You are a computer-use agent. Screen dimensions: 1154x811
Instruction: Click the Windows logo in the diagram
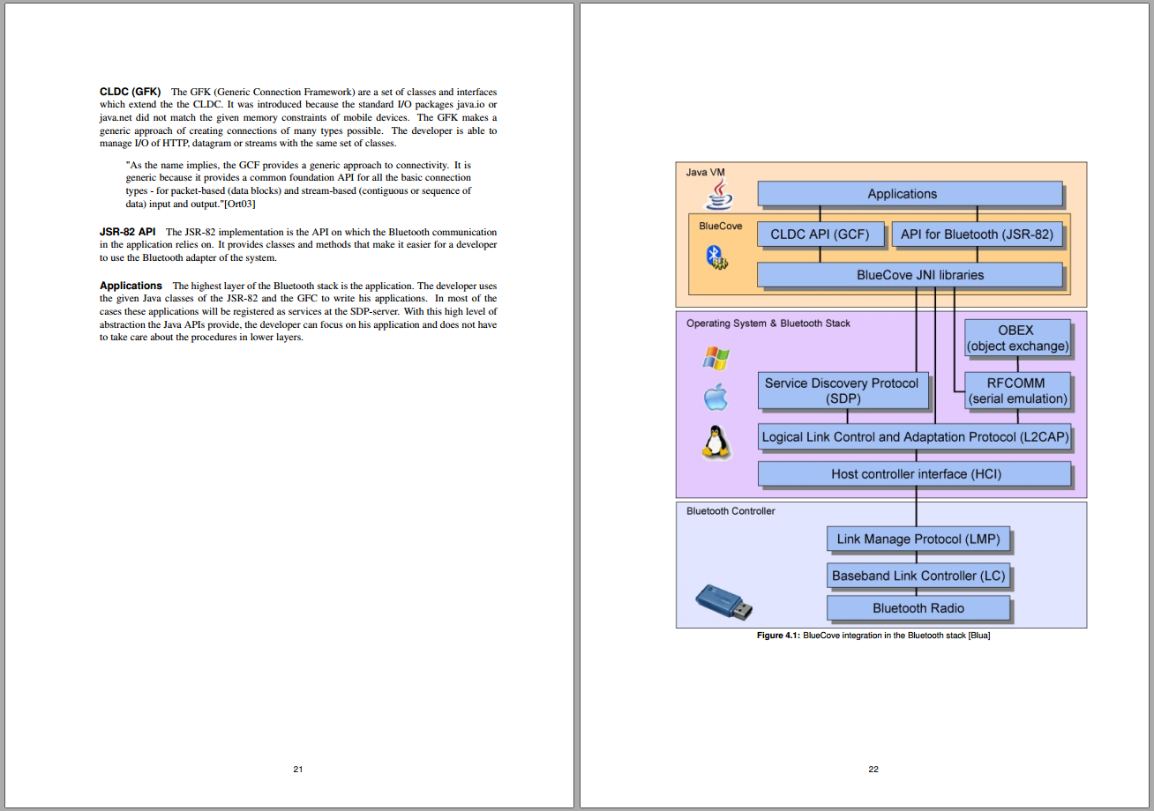[716, 357]
